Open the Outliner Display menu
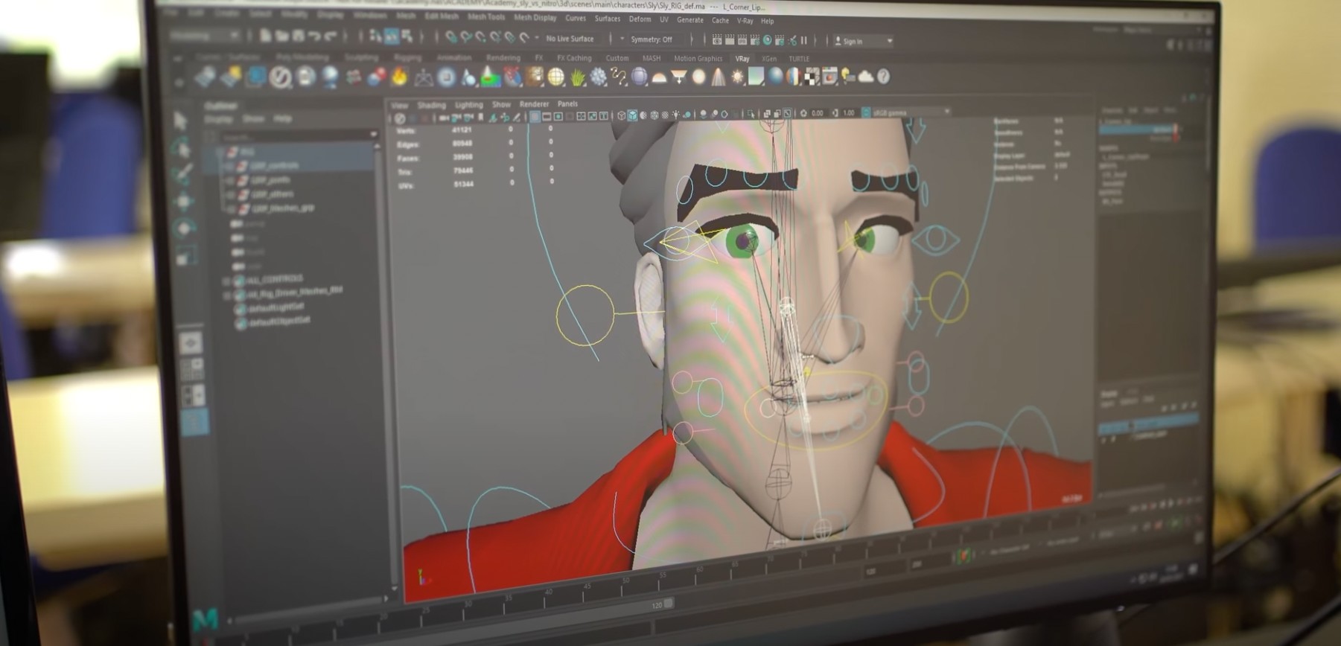 (x=219, y=119)
